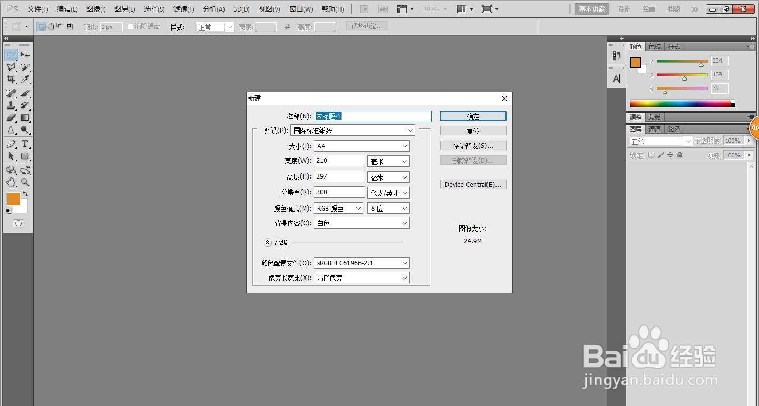759x406 pixels.
Task: Toggle lock image pixels brush icon
Action: click(660, 155)
